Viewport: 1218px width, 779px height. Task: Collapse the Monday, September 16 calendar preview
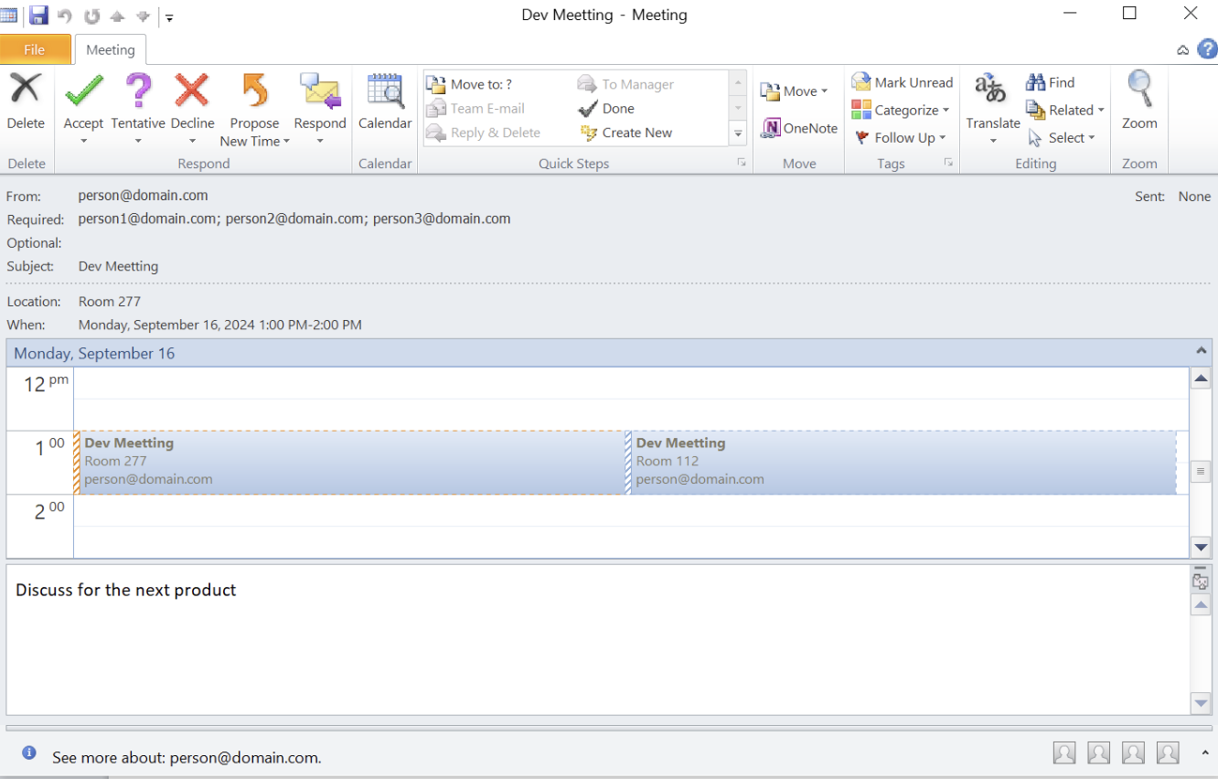pyautogui.click(x=1201, y=351)
